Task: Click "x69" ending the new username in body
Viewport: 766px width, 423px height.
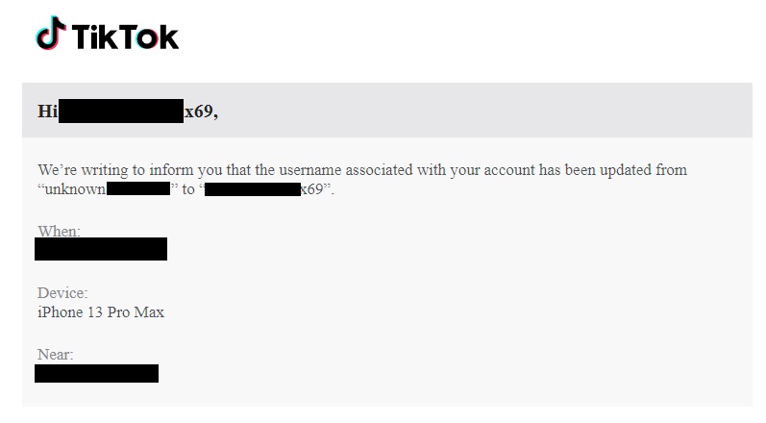Action: (x=311, y=188)
